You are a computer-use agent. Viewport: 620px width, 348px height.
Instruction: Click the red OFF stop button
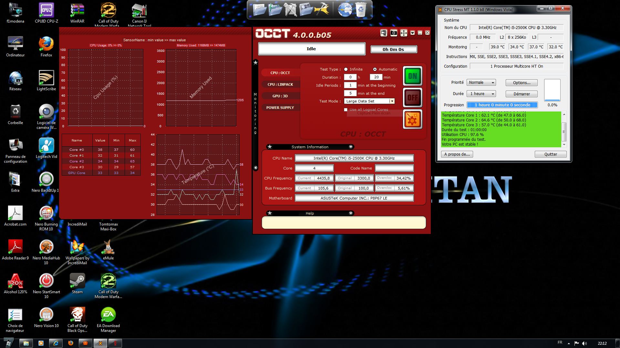[412, 97]
